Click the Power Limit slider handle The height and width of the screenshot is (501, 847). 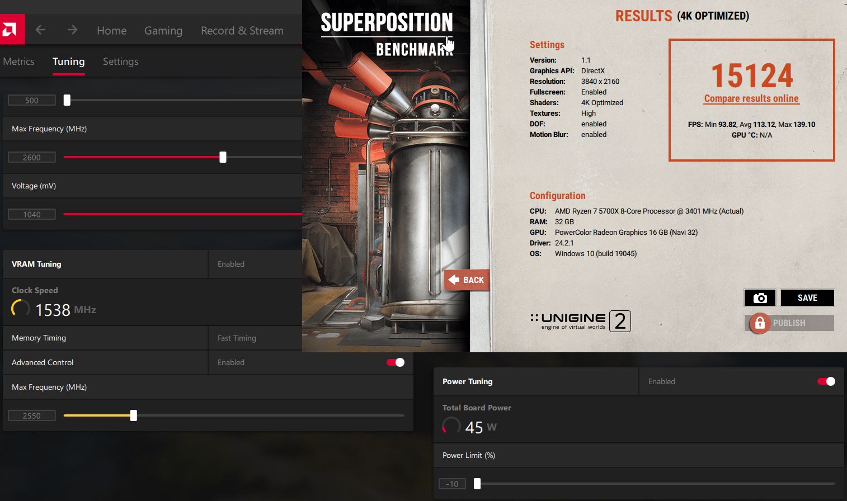click(x=477, y=484)
